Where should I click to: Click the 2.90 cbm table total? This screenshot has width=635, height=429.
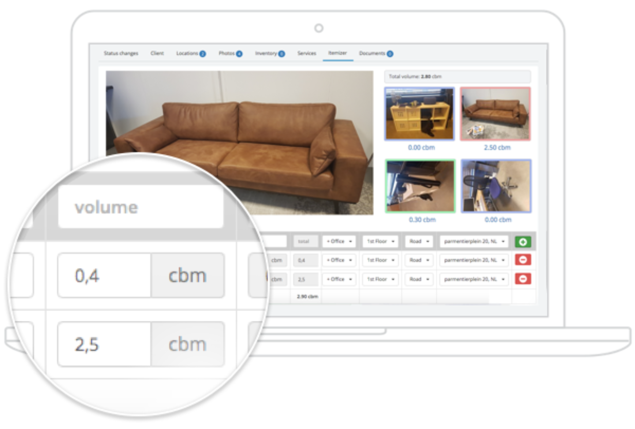coord(307,296)
